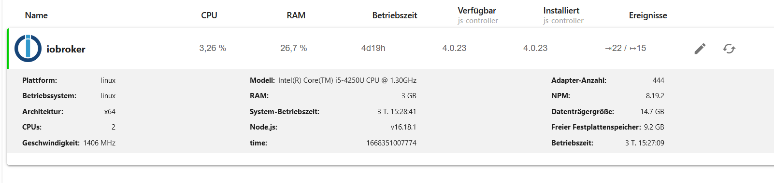Click the Node.js version v16.18.1
This screenshot has width=774, height=183.
(x=403, y=127)
